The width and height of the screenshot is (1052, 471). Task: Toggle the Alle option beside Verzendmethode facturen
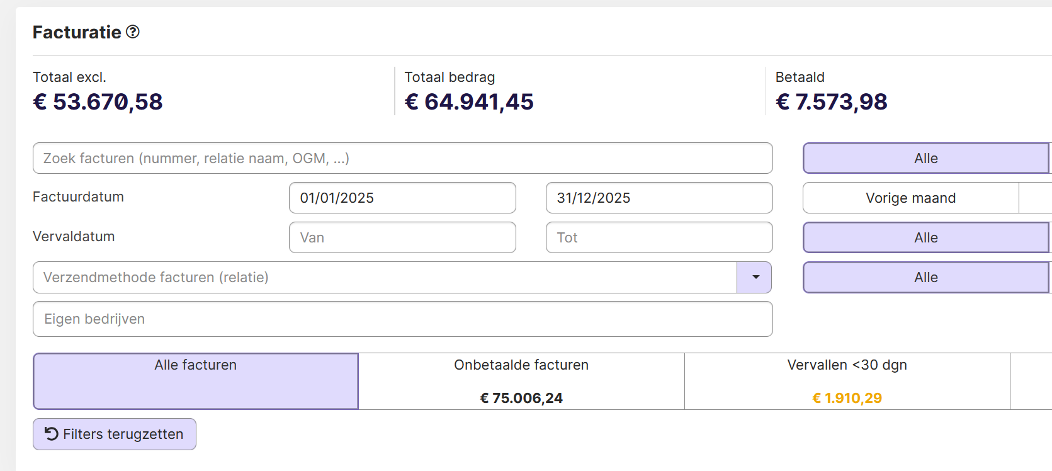[926, 277]
